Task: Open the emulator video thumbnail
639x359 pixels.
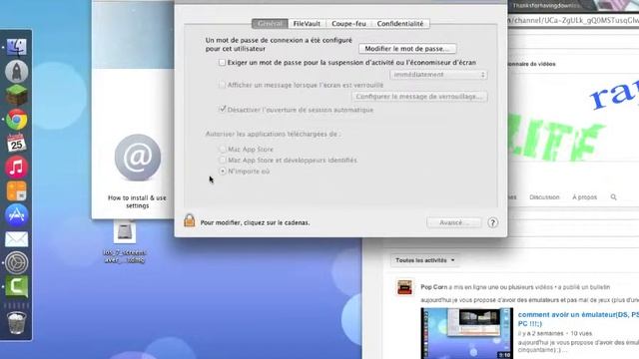Action: tap(467, 333)
